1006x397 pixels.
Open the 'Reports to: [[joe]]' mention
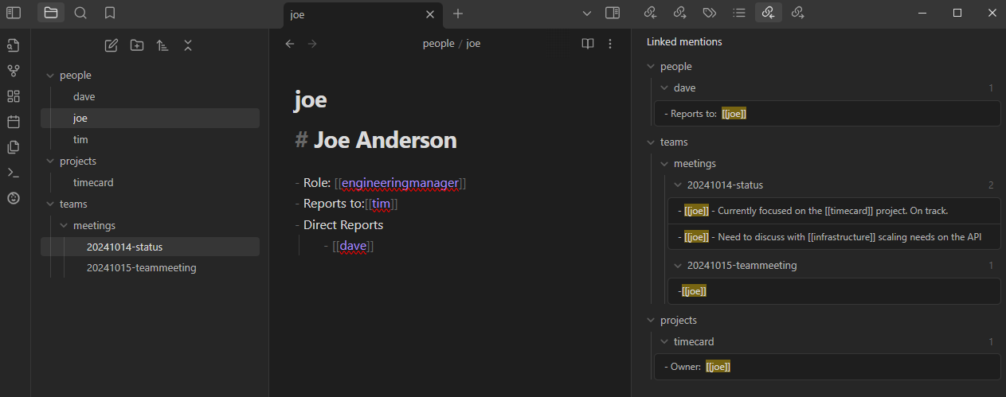[x=827, y=114]
